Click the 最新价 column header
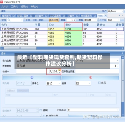The image size is (125, 122). tap(105, 25)
